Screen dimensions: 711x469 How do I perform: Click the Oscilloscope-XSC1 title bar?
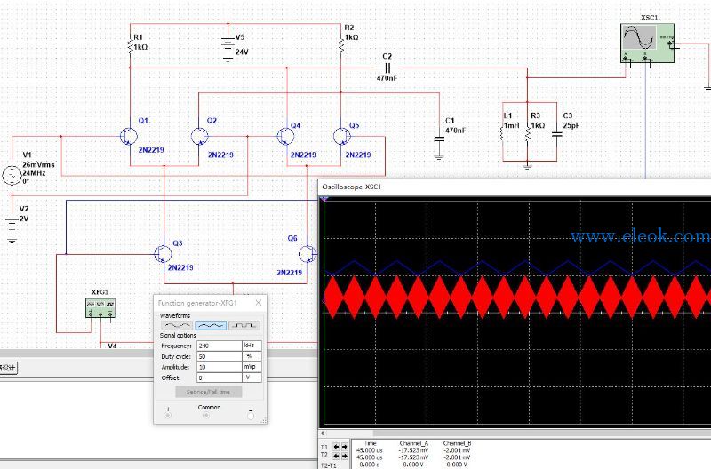click(515, 187)
